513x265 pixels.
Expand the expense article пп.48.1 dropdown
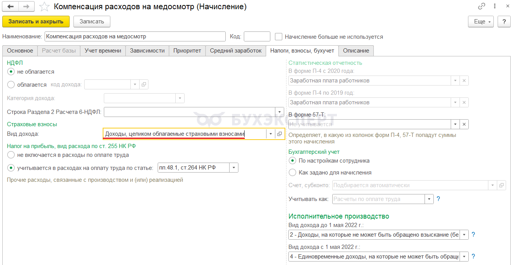(x=234, y=168)
